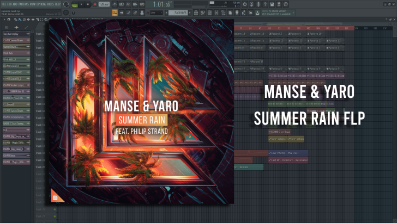Screen dimensions: 397x223
Task: Open the Channel rack view icon
Action: [209, 13]
